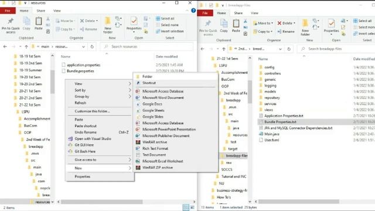Open address history dropdown in resources window
375x211 pixels.
(83, 47)
